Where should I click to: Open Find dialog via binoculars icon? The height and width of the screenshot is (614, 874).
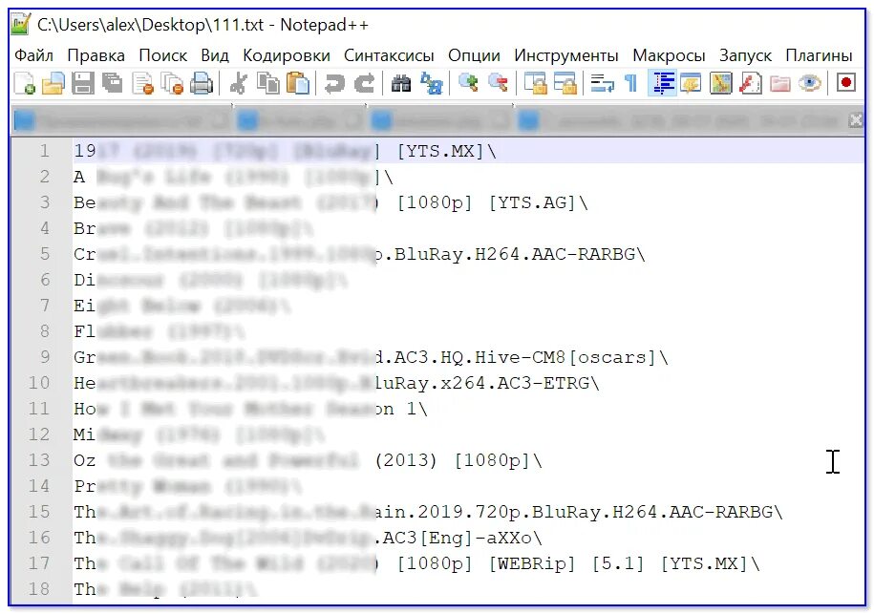click(x=401, y=84)
